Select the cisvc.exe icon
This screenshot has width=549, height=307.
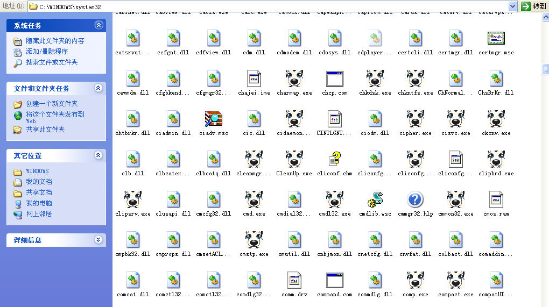pos(456,119)
